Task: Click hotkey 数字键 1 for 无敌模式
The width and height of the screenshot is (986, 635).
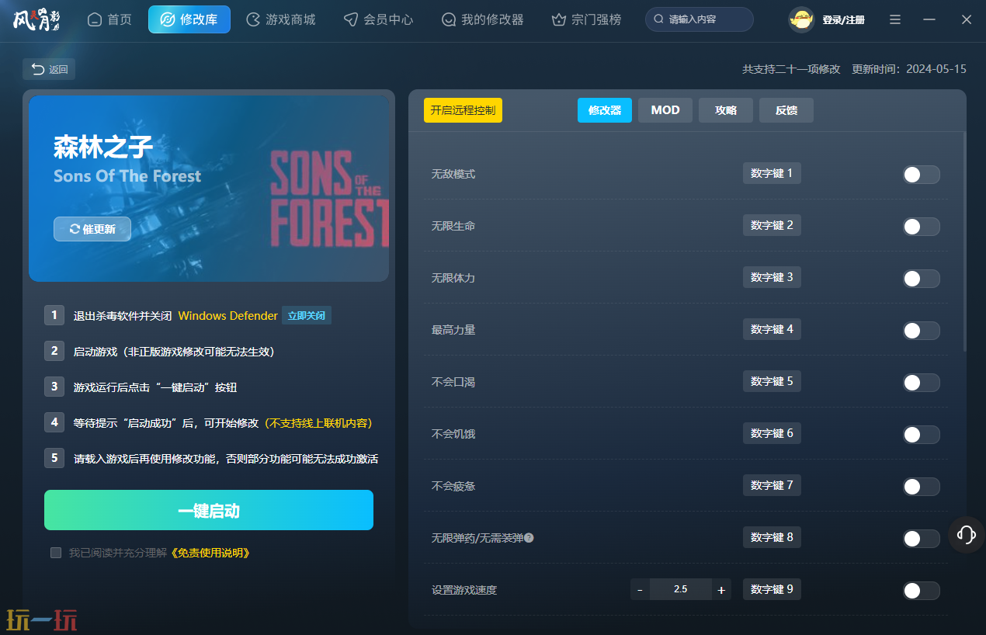Action: pos(772,173)
